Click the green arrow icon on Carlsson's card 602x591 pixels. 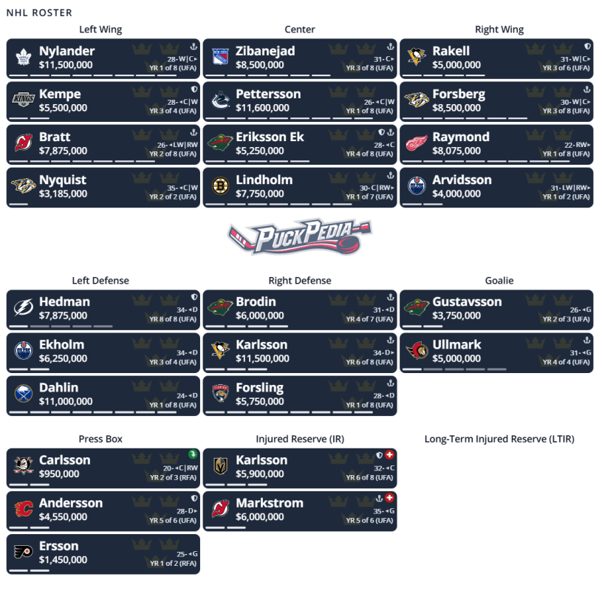point(193,454)
